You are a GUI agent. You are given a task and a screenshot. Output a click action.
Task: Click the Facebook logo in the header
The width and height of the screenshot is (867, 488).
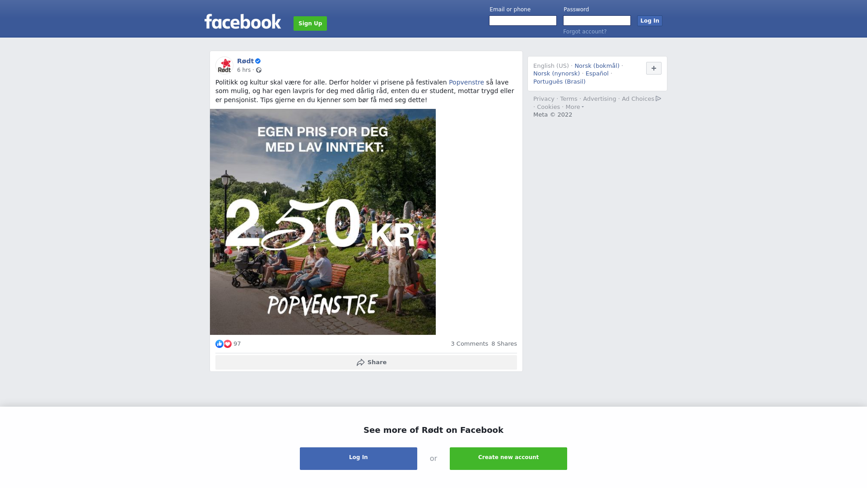click(x=242, y=21)
